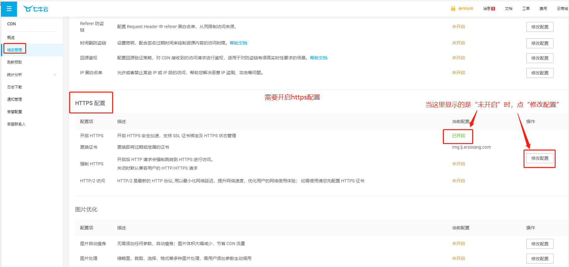Open 刷新预取 in the sidebar
The image size is (569, 267).
coord(15,62)
